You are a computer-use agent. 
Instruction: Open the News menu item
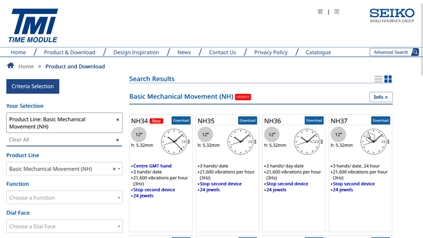click(x=184, y=52)
